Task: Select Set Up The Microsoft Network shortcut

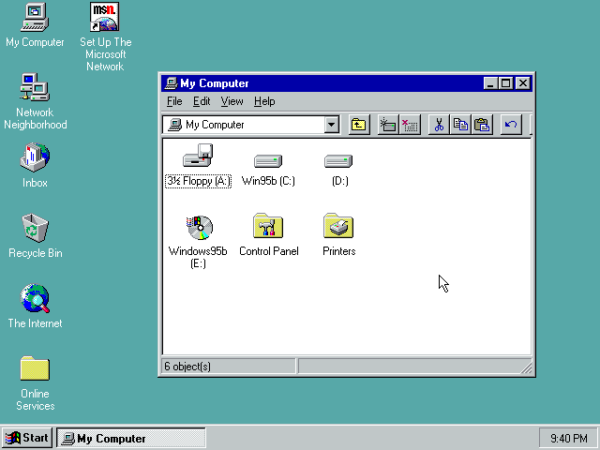Action: click(104, 18)
